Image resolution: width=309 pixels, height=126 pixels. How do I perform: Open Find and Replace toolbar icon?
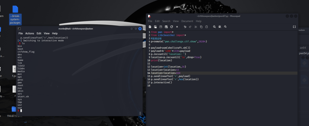220,27
